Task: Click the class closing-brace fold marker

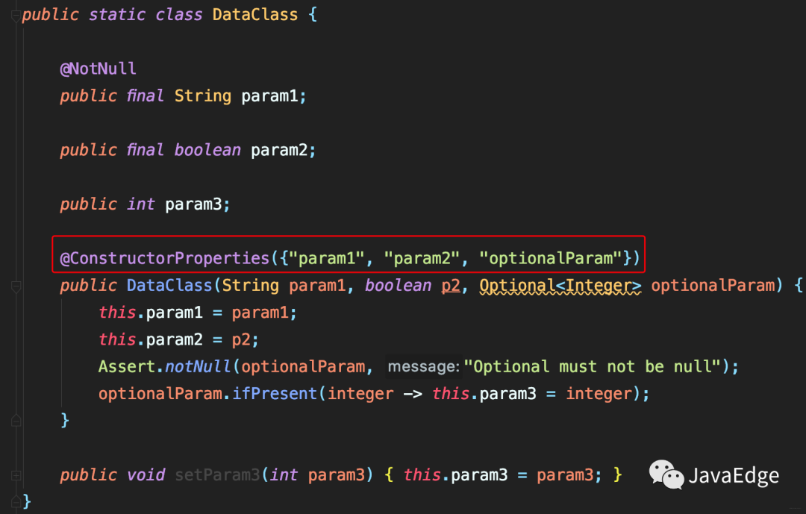Action: tap(16, 501)
